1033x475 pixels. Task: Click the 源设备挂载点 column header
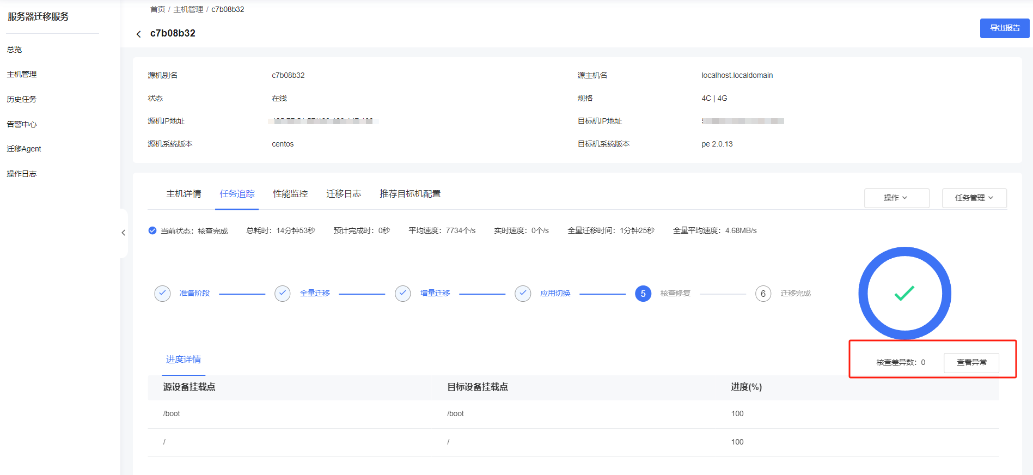190,387
